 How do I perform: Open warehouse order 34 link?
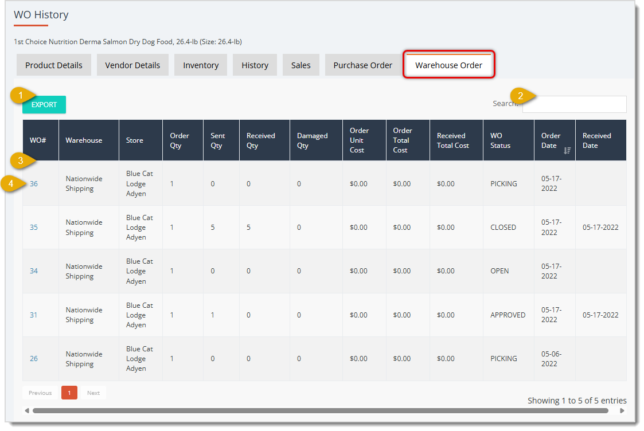[34, 271]
